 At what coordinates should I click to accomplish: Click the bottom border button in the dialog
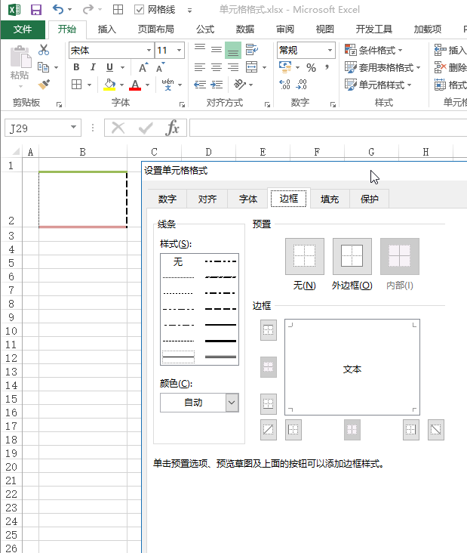click(269, 403)
